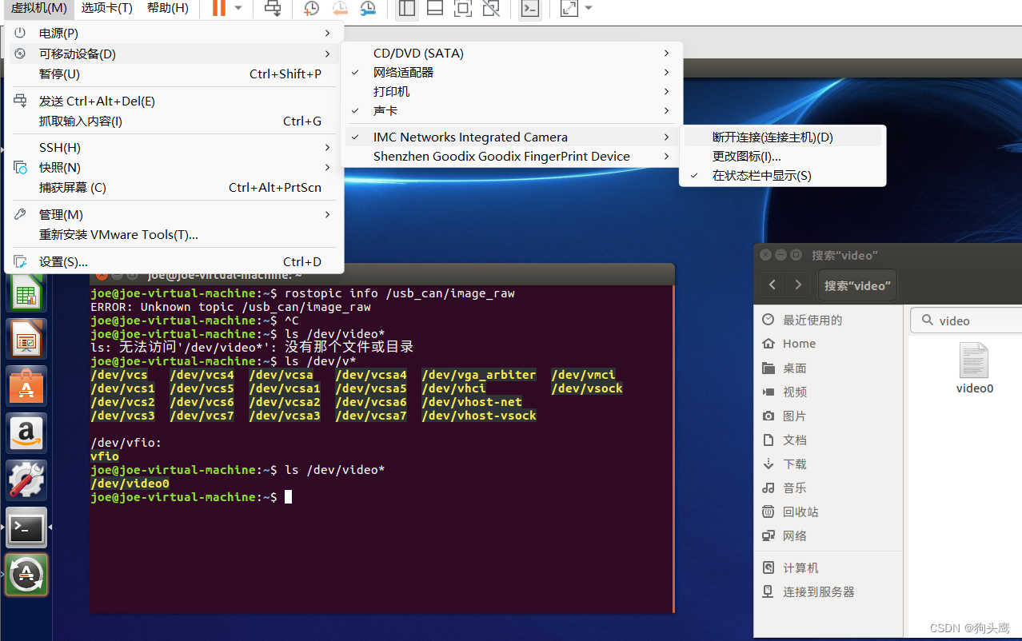Click 重新安装 VMware Tools(T)... entry
1022x641 pixels.
click(174, 234)
